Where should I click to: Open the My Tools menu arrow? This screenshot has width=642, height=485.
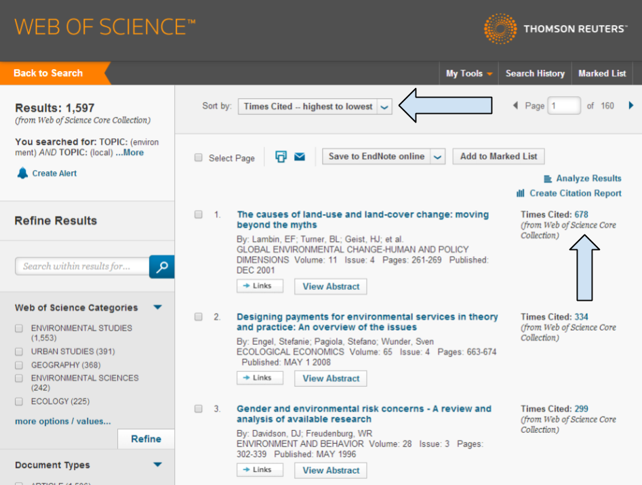pos(489,74)
